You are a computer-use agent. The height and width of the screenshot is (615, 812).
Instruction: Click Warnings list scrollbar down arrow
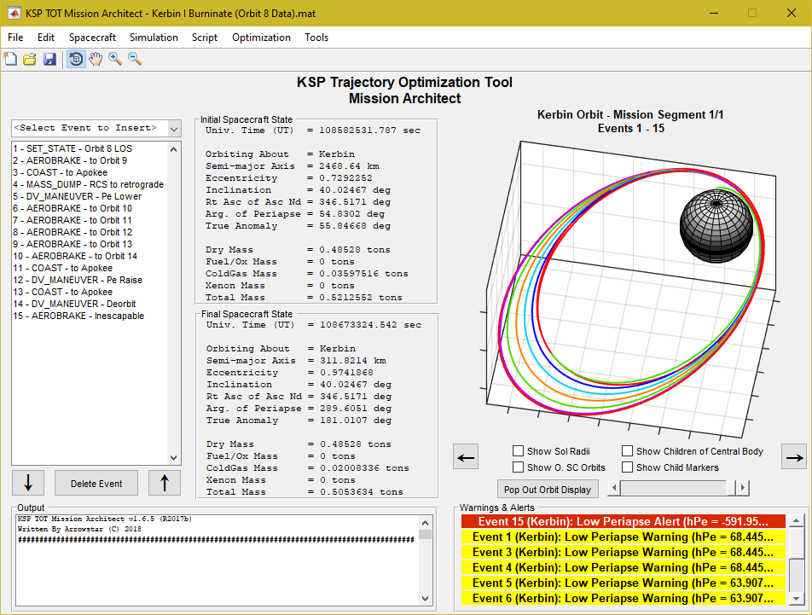[x=797, y=599]
